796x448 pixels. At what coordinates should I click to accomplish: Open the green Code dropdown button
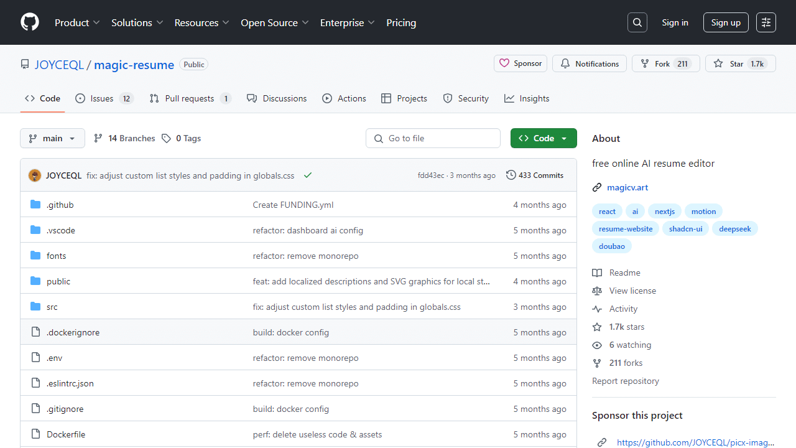(544, 138)
